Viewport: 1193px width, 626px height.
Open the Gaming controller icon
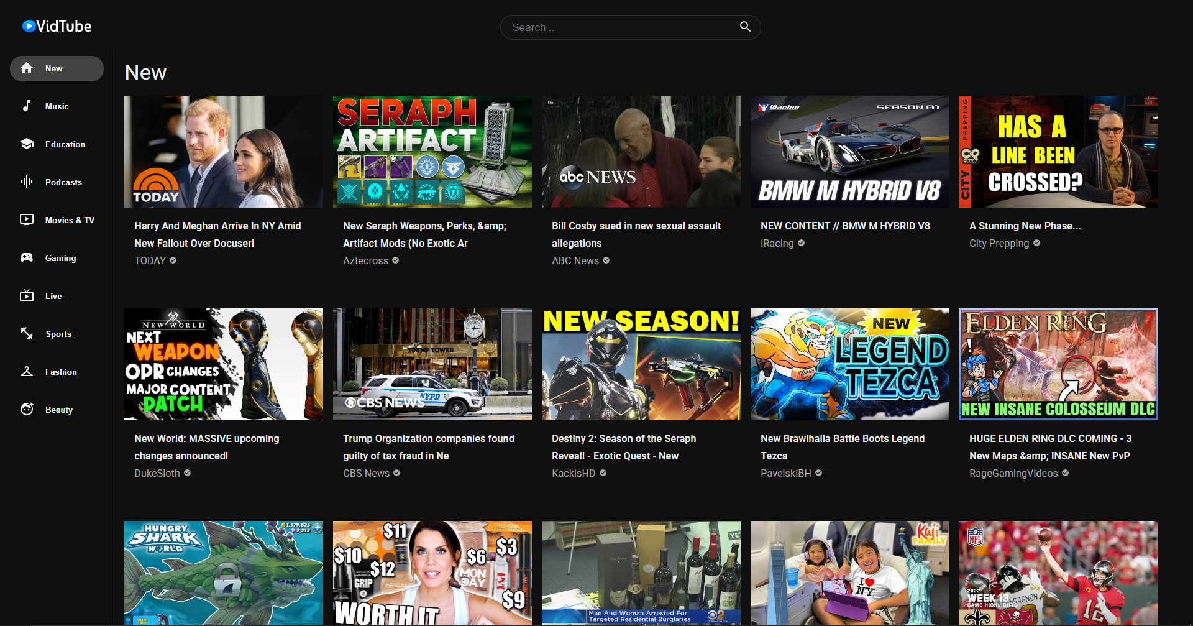click(27, 258)
